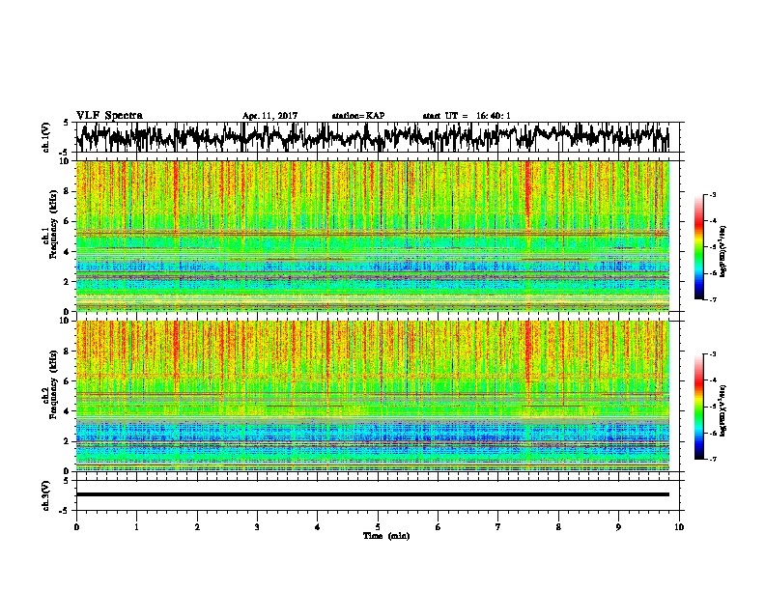Click the time axis tick label "10"
The height and width of the screenshot is (591, 765).
tap(679, 527)
